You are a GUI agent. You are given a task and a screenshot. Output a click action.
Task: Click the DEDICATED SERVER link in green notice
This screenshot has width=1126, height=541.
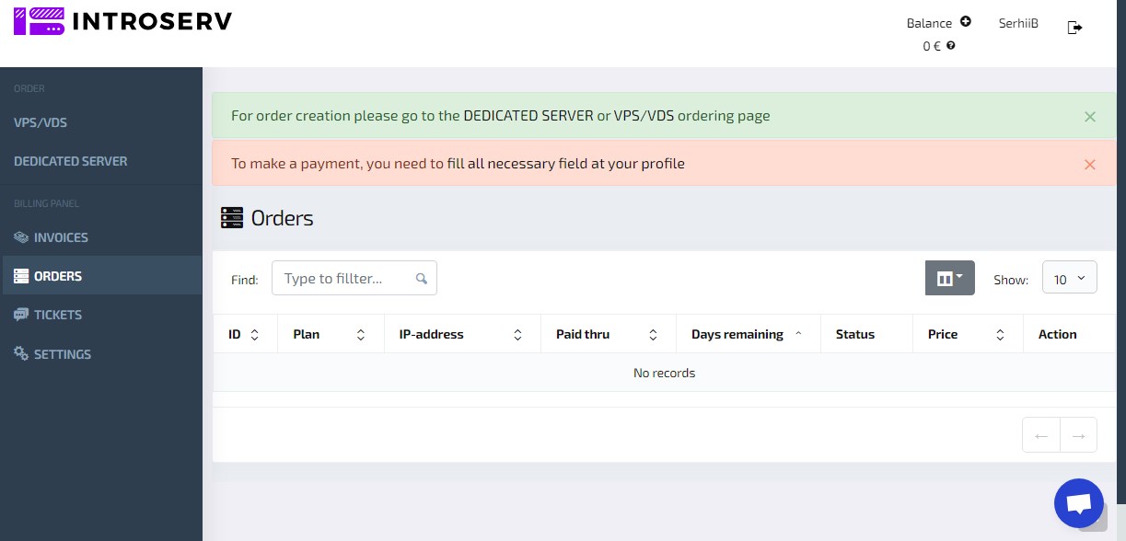click(528, 116)
